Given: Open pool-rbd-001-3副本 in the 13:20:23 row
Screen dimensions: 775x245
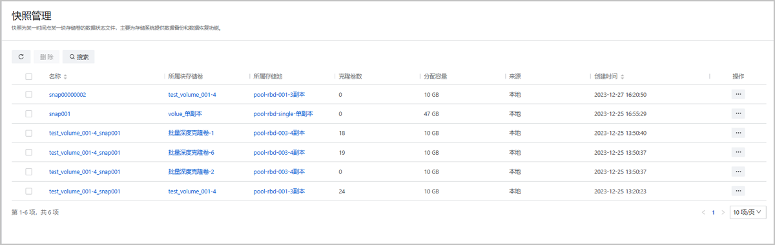Looking at the screenshot, I should click(x=279, y=191).
